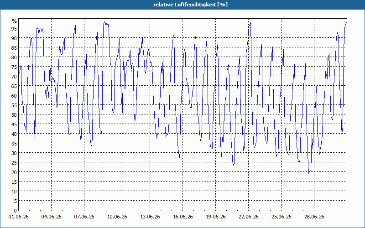Click the date label 19.06.26
The width and height of the screenshot is (365, 228).
[215, 217]
